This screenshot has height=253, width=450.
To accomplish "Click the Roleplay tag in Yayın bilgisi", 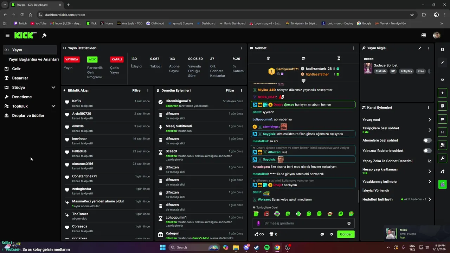I will (x=406, y=71).
